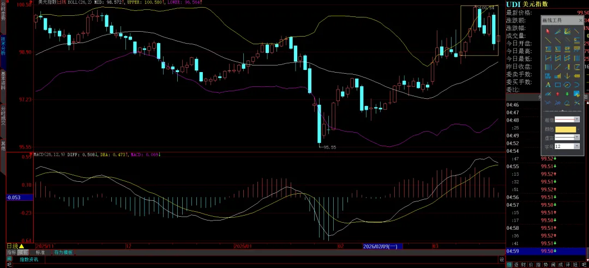
Task: Select the highlighted 04:59 tick row
Action: click(x=545, y=251)
